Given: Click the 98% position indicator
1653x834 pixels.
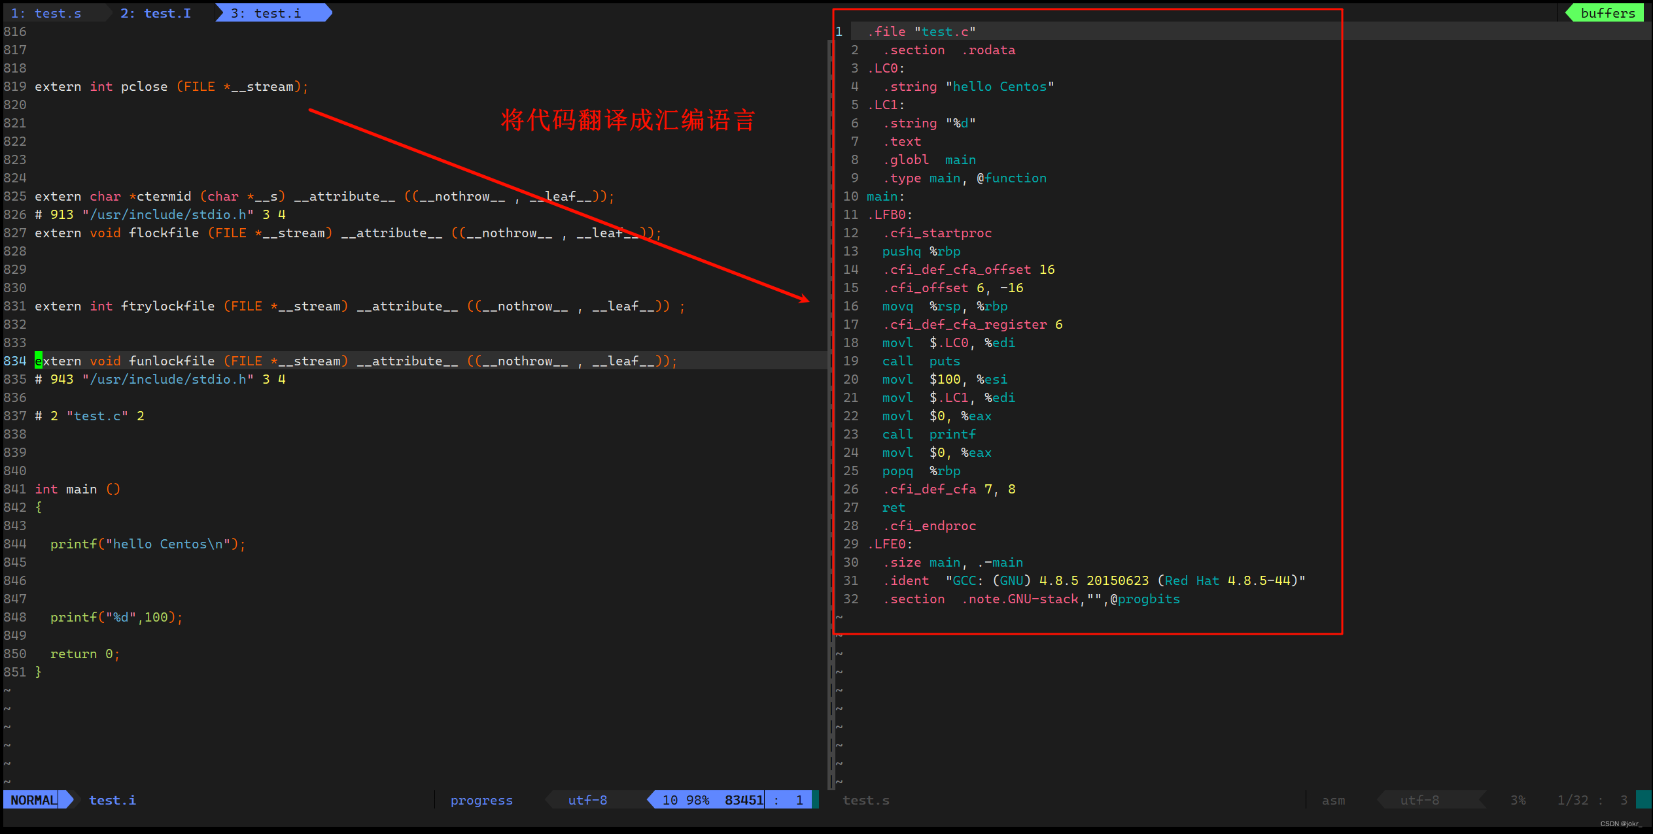Looking at the screenshot, I should (x=697, y=800).
